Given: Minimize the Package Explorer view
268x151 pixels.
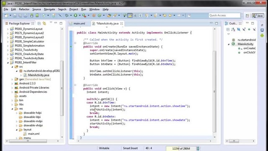Looking at the screenshot, I should 56,23.
